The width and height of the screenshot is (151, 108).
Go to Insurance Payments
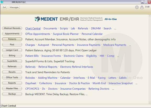coord(89,45)
